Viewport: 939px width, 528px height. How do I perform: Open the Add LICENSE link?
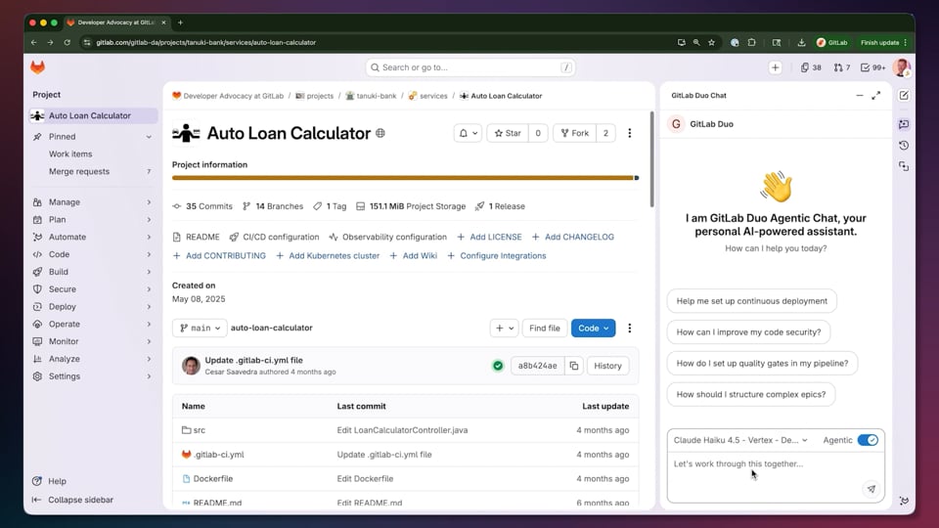click(x=489, y=237)
